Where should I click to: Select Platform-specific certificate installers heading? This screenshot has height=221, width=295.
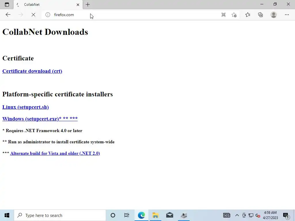pos(57,94)
